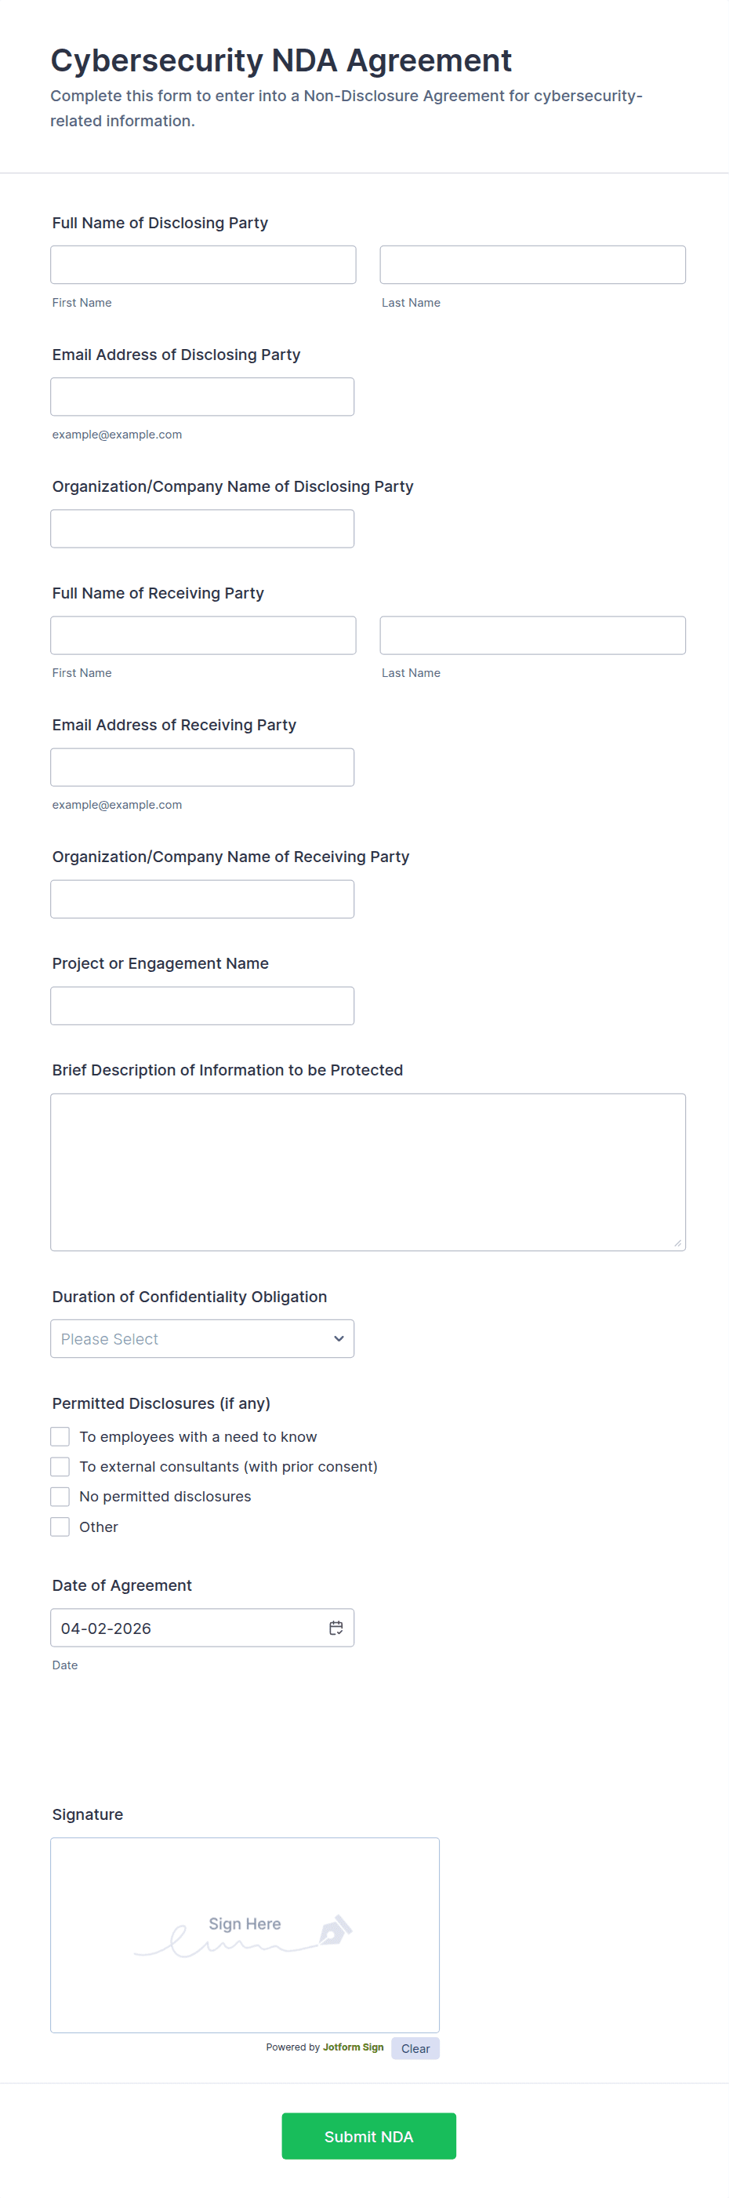This screenshot has height=2198, width=729.
Task: Click Email Address of Disclosing Party input
Action: 202,397
